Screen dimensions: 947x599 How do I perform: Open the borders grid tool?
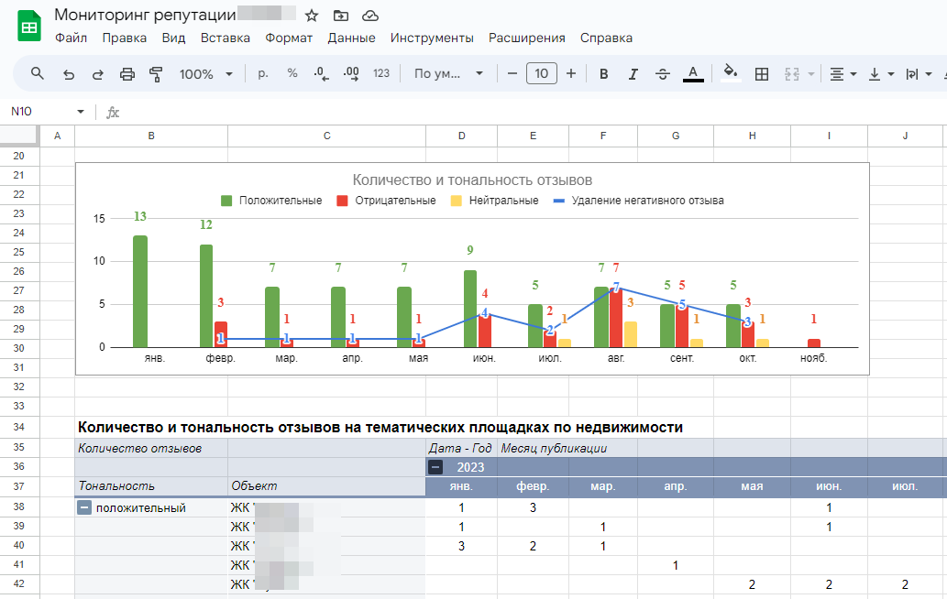tap(761, 74)
